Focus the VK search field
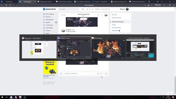176x99 pixels. point(69,9)
